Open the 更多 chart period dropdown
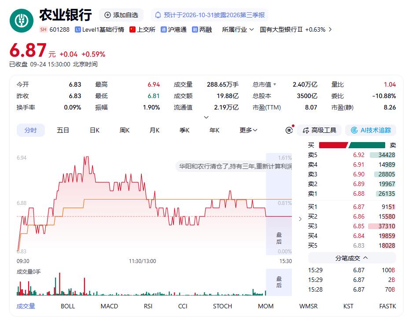The width and height of the screenshot is (405, 318). (x=248, y=130)
